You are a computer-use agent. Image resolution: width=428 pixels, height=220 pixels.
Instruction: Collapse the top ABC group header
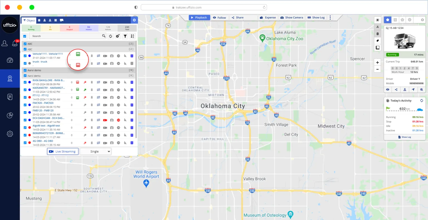point(78,44)
